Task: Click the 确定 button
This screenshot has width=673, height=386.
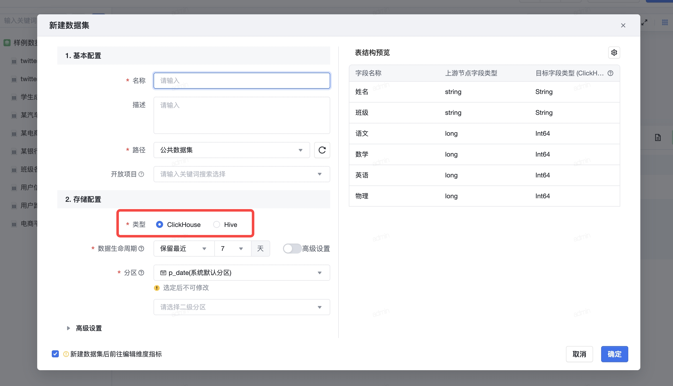Action: pos(614,354)
